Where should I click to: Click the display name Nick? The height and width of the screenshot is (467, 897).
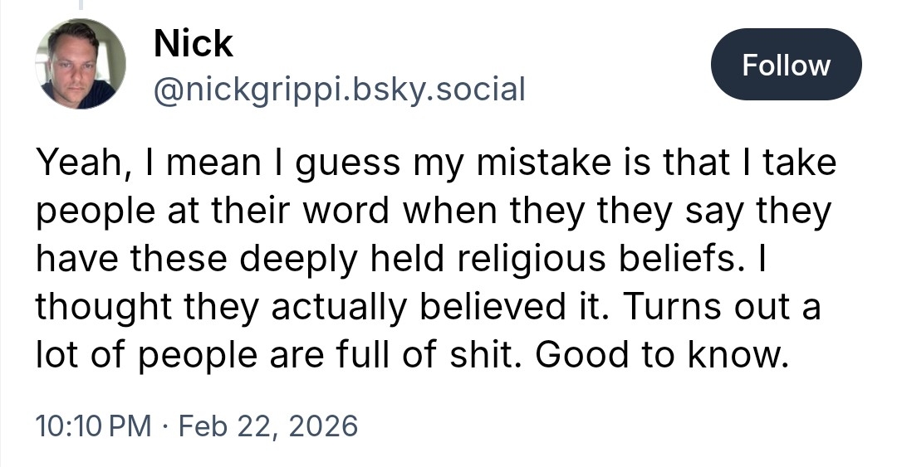193,43
